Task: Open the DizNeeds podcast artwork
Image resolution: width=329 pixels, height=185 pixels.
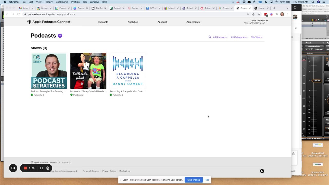Action: (88, 71)
